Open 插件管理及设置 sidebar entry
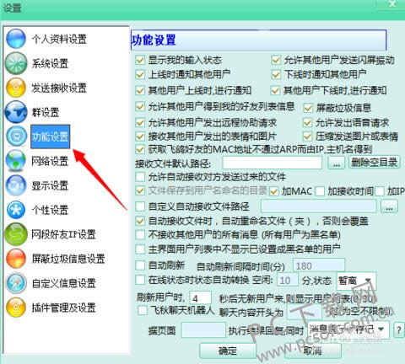The height and width of the screenshot is (364, 405). click(x=64, y=308)
